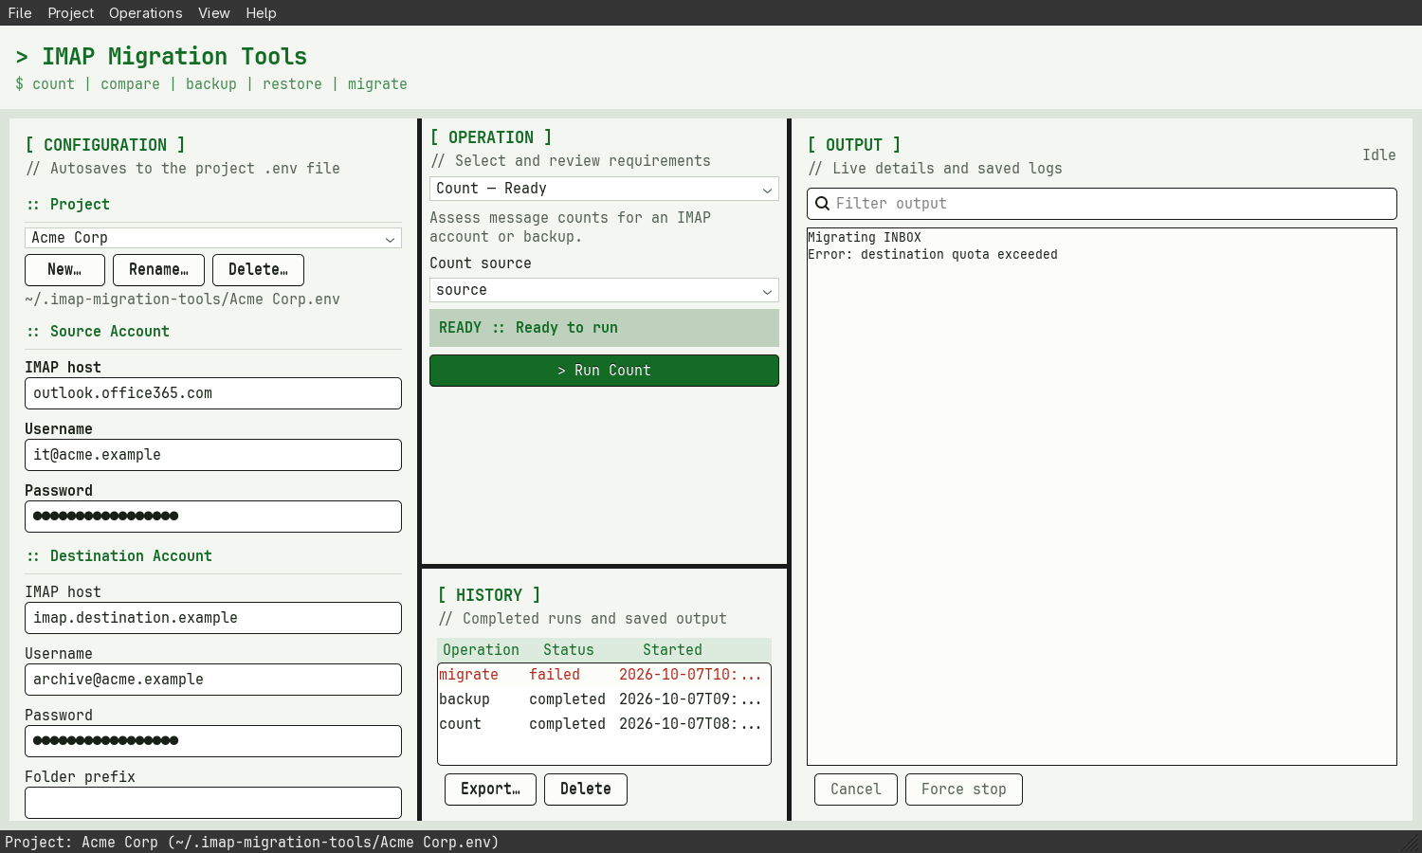Select the backup completed history row
The height and width of the screenshot is (853, 1422).
[604, 699]
